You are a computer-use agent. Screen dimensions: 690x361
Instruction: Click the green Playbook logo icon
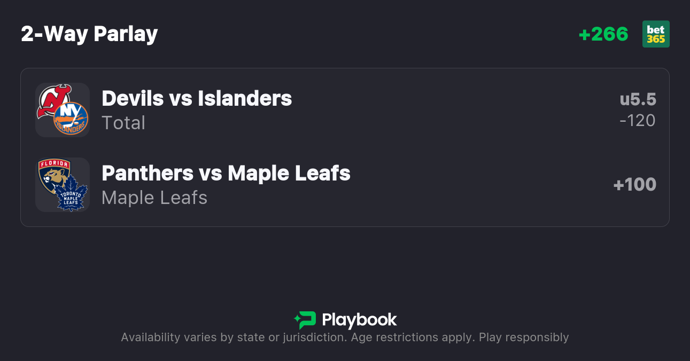point(305,320)
